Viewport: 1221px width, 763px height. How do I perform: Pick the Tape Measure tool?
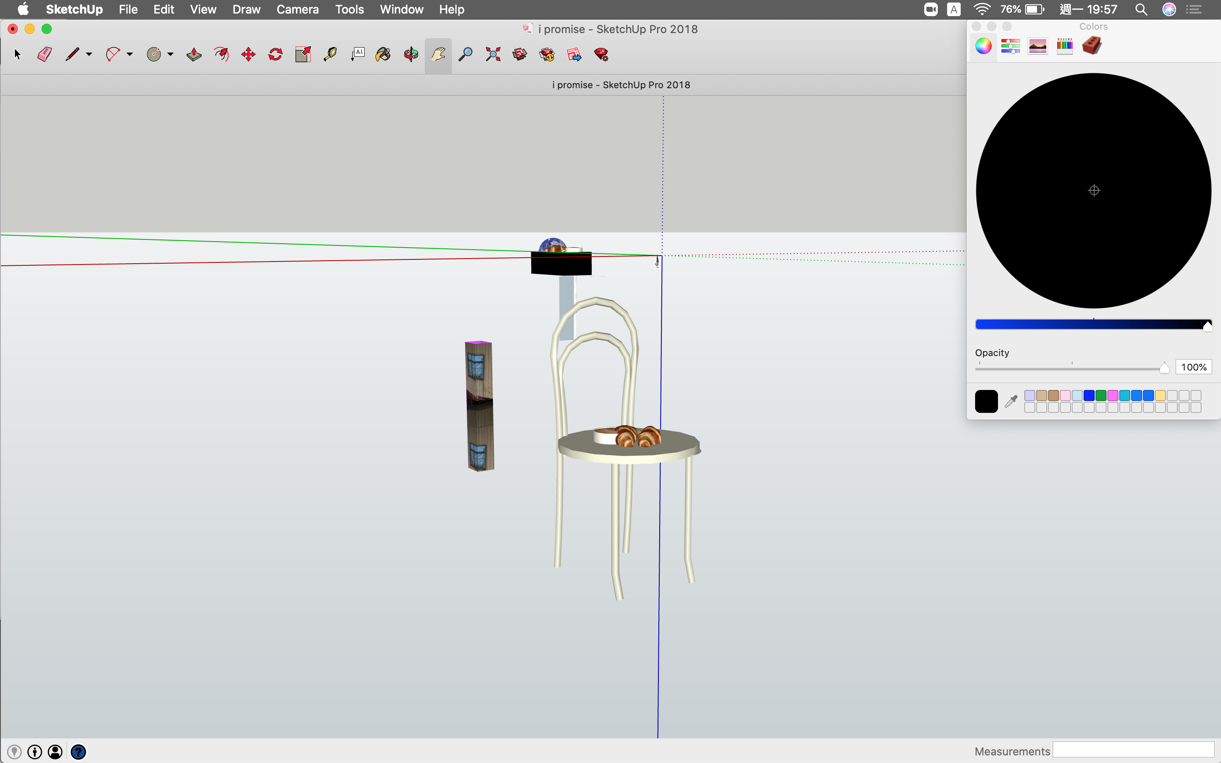(x=330, y=55)
